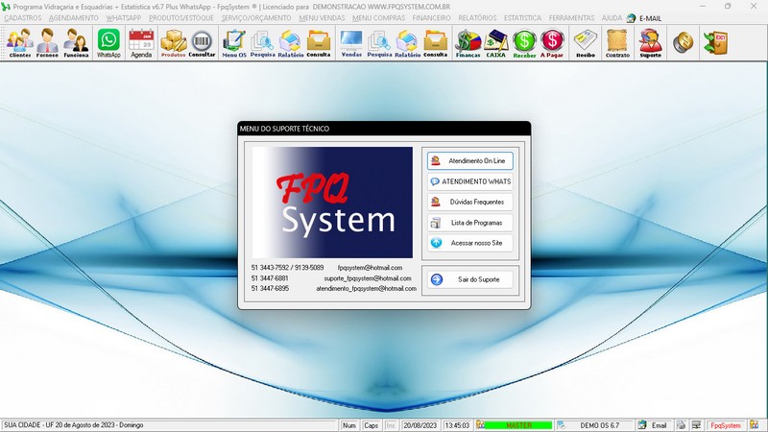Image resolution: width=768 pixels, height=432 pixels.
Task: Open the ESTATISTICA menu
Action: pos(522,18)
